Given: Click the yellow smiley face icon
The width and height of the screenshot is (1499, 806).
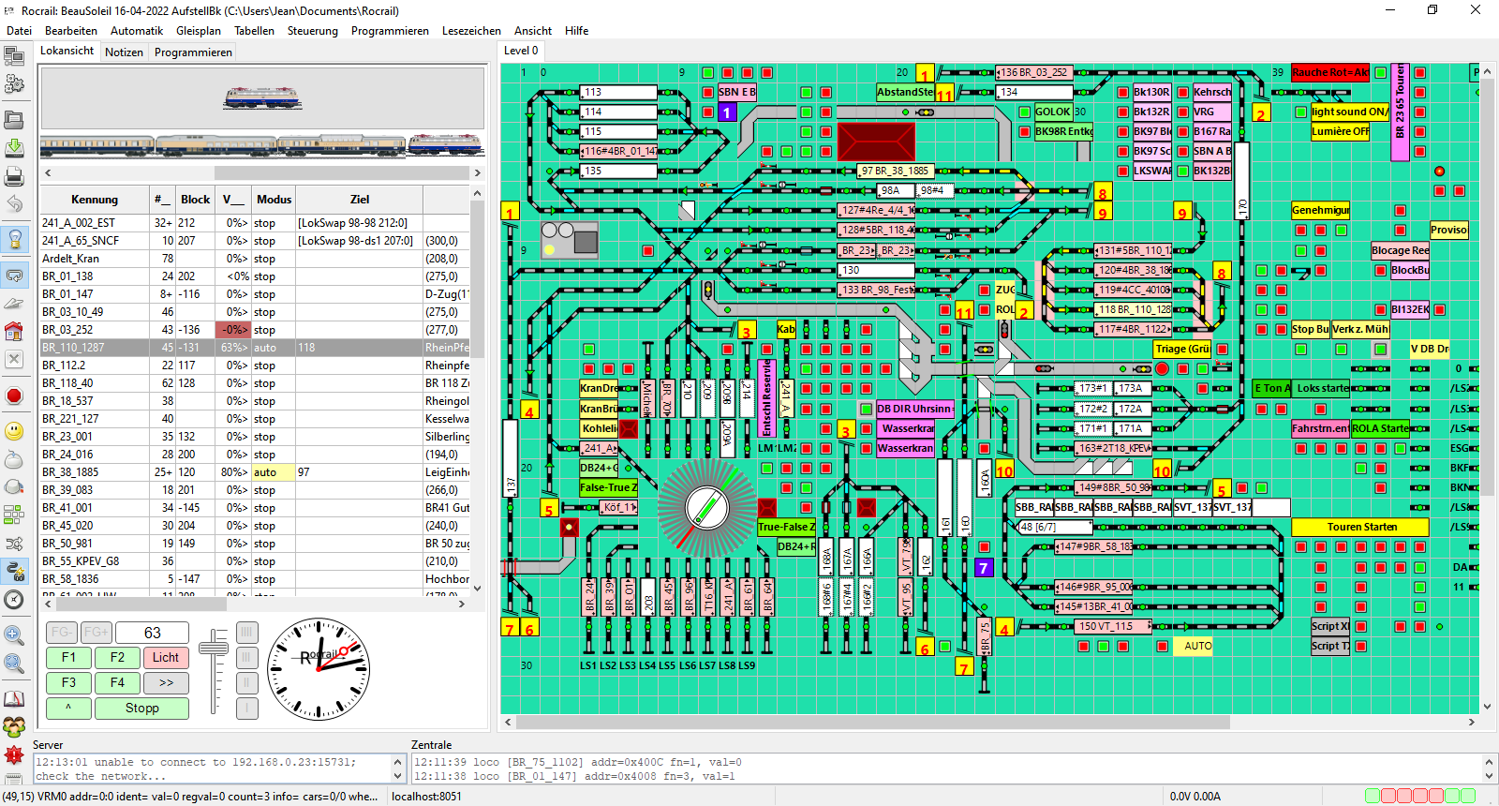Looking at the screenshot, I should (14, 430).
